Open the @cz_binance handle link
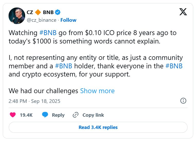196x141 pixels. (41, 20)
